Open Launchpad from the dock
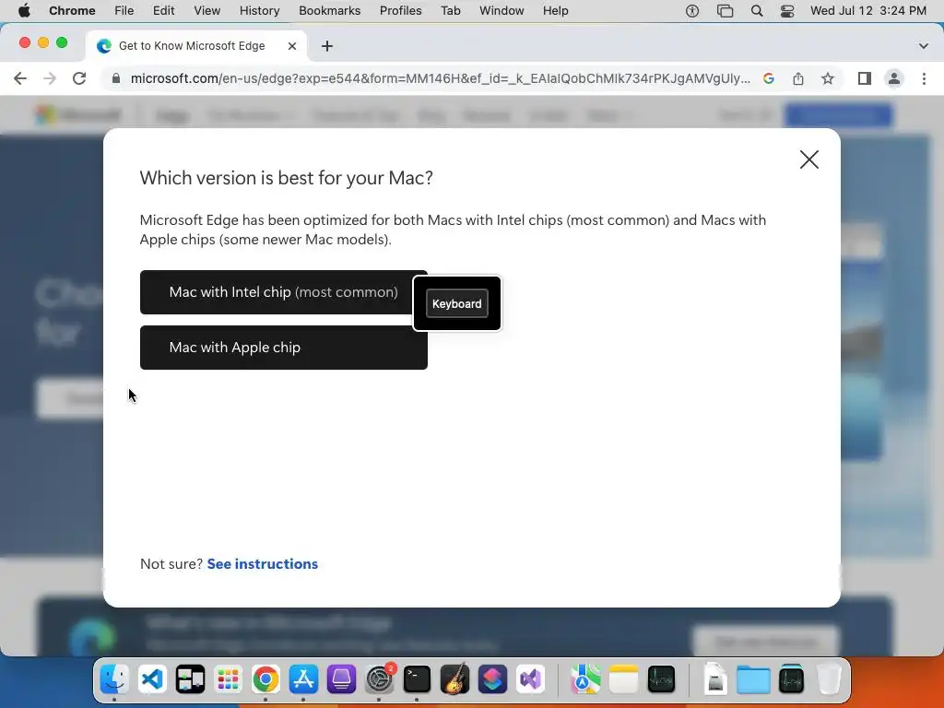Viewport: 944px width, 708px height. pyautogui.click(x=229, y=679)
